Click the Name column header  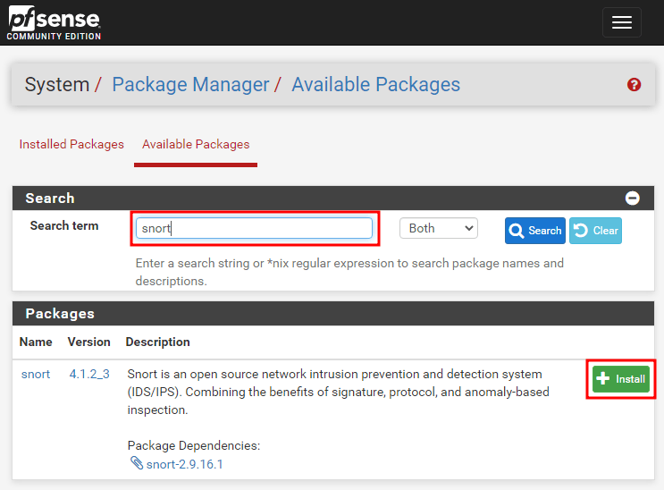[x=36, y=342]
